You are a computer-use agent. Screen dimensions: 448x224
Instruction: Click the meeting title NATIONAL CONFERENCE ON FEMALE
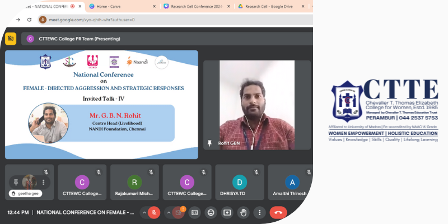[85, 213]
